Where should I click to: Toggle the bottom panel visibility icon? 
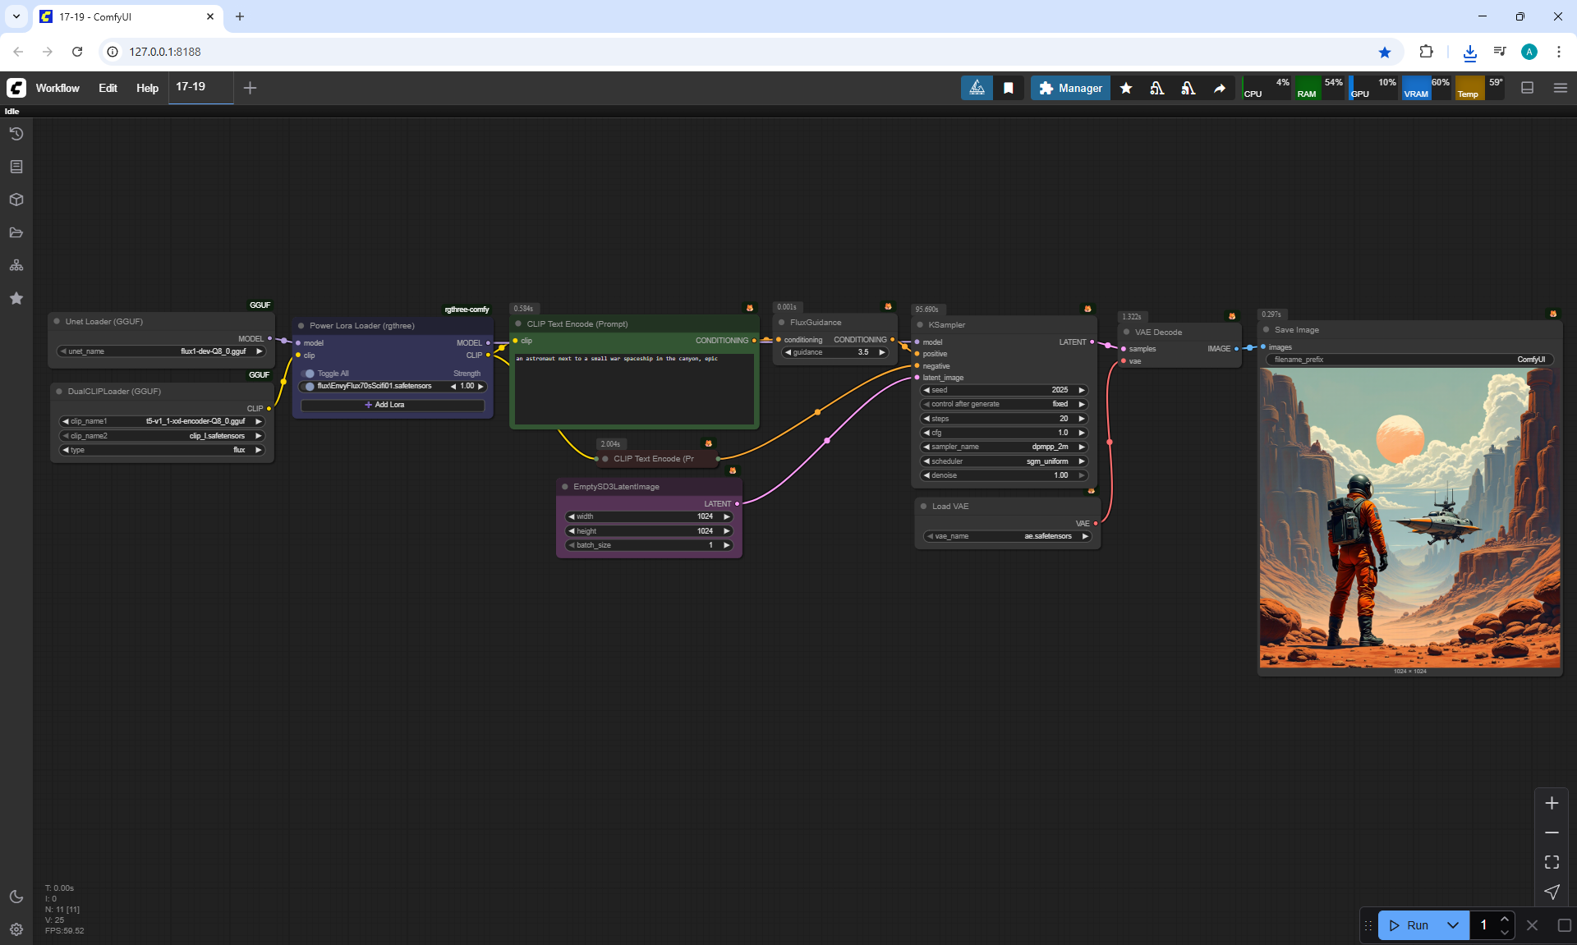click(1528, 88)
